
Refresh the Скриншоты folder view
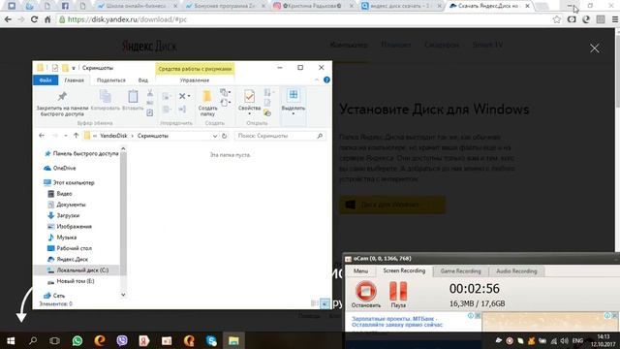tap(224, 136)
